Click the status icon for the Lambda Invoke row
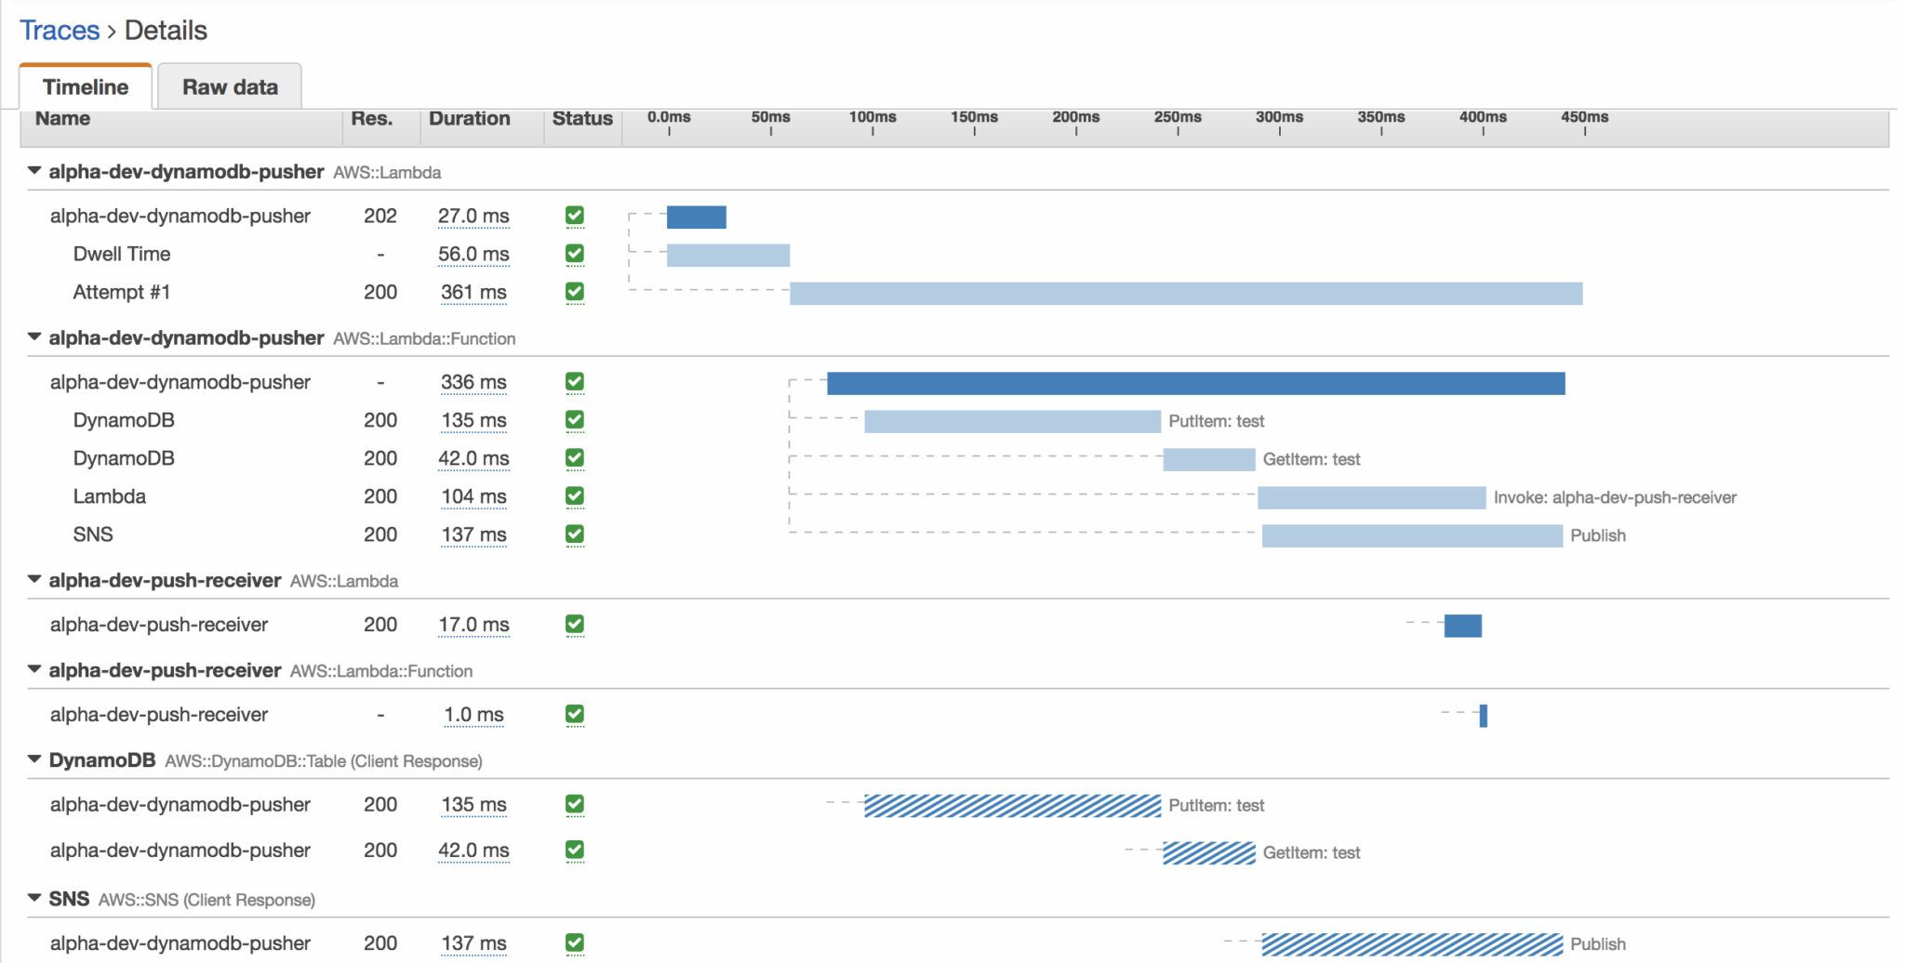 coord(575,496)
